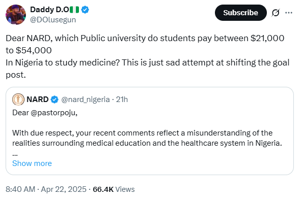The height and width of the screenshot is (200, 302).
Task: Open the NARD account name
Action: pyautogui.click(x=37, y=99)
